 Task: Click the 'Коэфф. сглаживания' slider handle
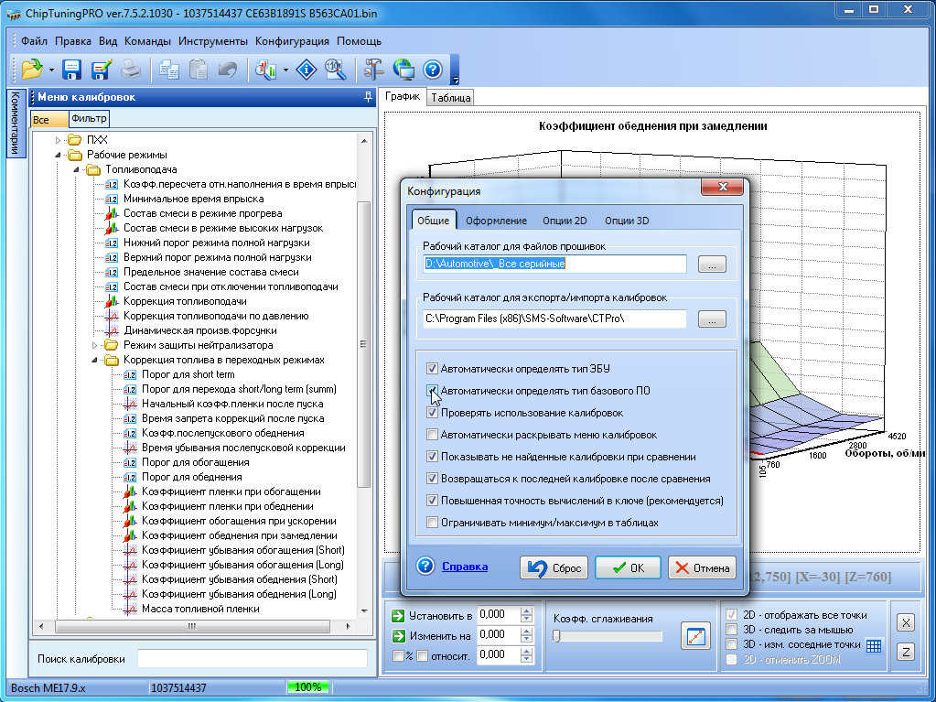click(556, 636)
